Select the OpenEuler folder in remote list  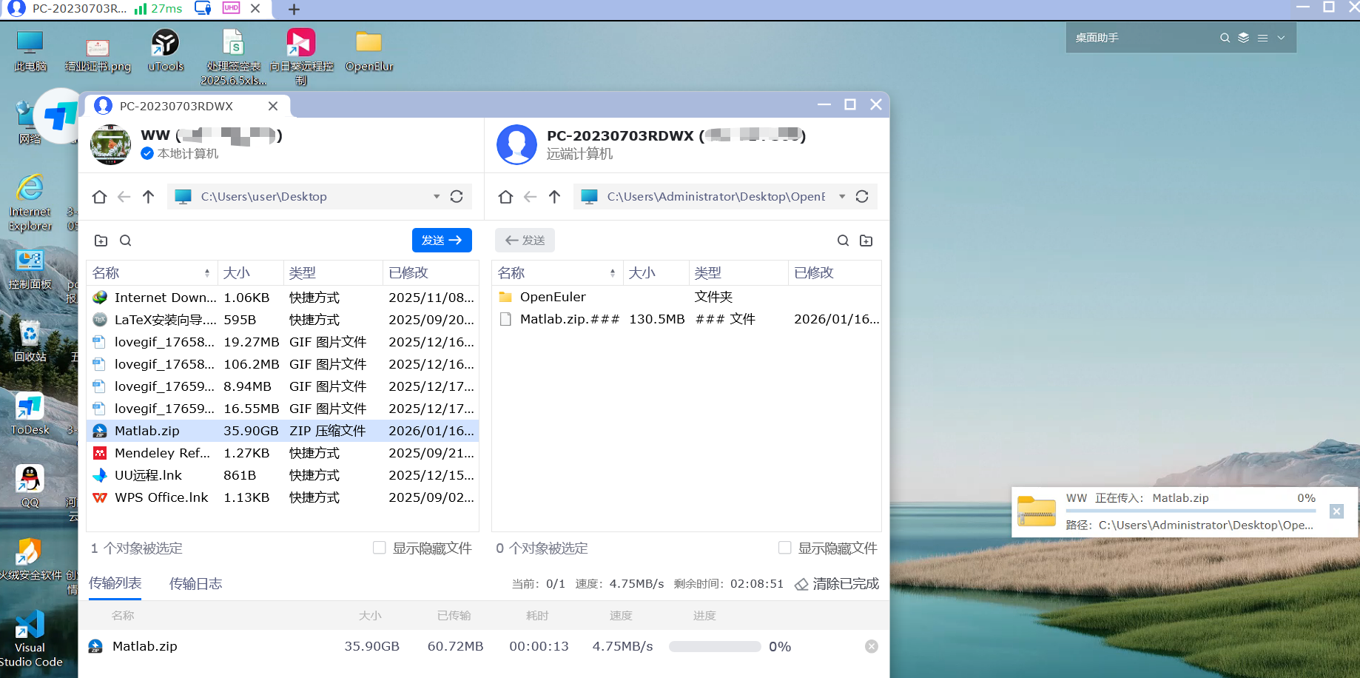click(x=553, y=297)
